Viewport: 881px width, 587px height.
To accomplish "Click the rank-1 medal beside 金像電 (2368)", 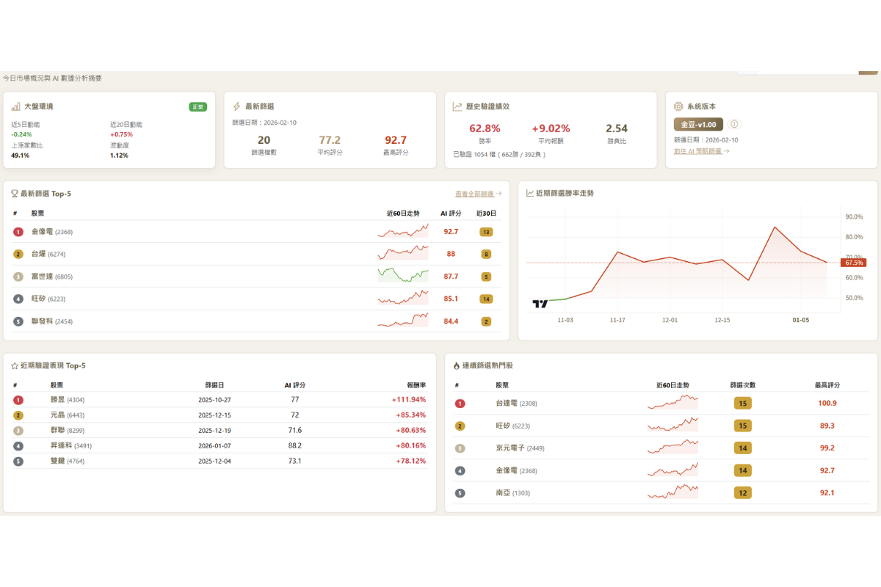I will [x=18, y=232].
